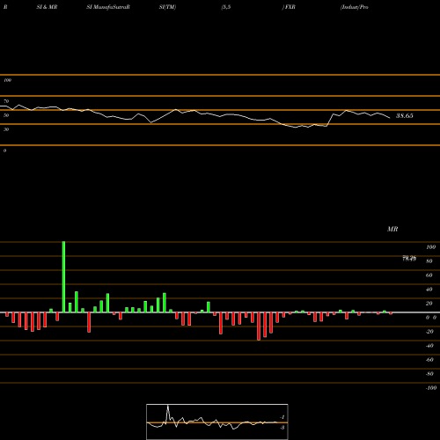The image size is (440, 440).
Task: Click the histogram axis label -40
Action: tap(429, 346)
